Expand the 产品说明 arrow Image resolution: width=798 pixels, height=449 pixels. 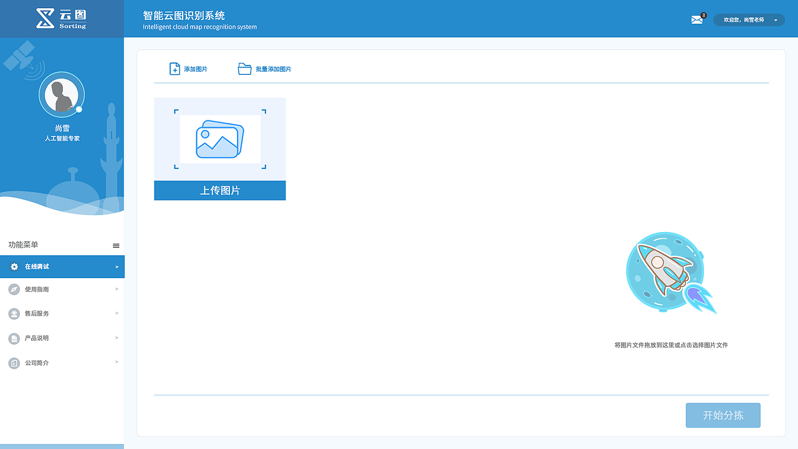click(x=117, y=338)
